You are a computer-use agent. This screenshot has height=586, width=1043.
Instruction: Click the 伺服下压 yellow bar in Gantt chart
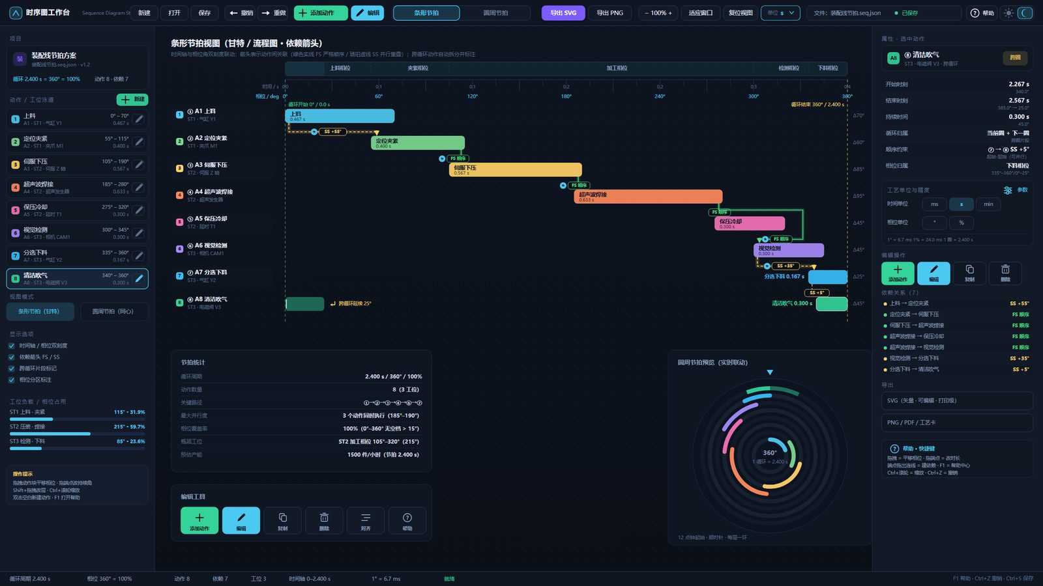(x=516, y=170)
